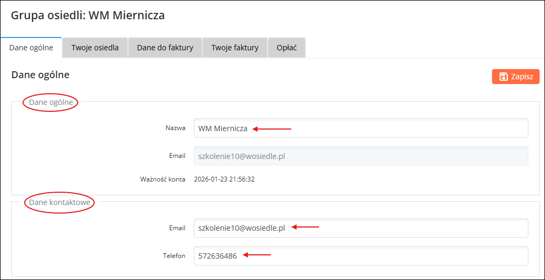The height and width of the screenshot is (280, 545).
Task: Click the Nazwa field label
Action: (175, 128)
